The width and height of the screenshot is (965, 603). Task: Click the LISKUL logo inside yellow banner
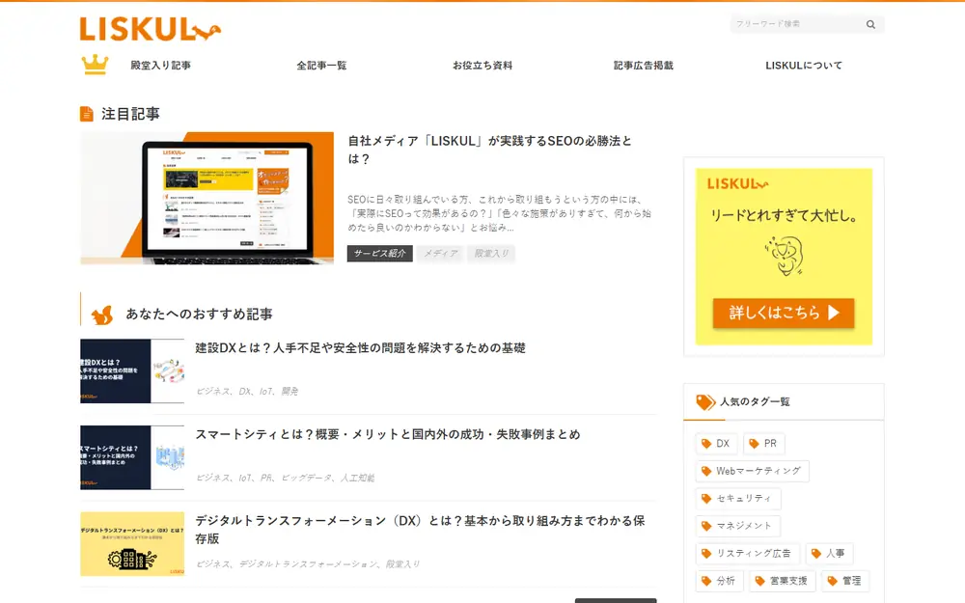(x=737, y=183)
